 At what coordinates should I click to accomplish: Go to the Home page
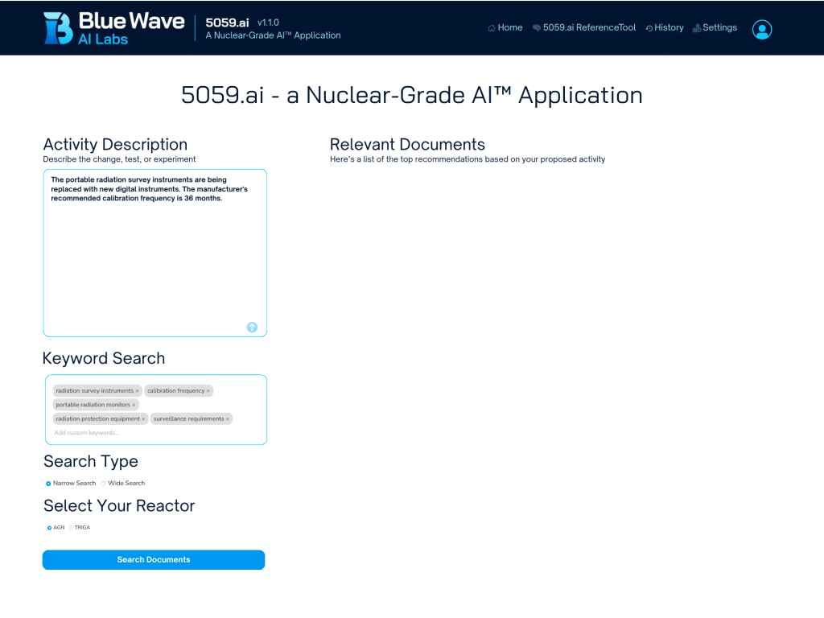[505, 28]
